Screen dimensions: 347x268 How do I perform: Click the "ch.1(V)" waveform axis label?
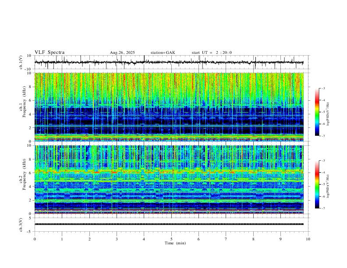pos(21,62)
